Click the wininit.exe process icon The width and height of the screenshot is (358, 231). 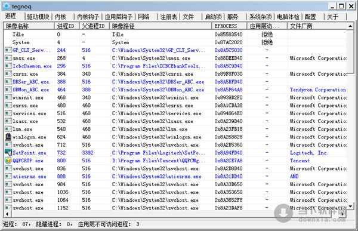pyautogui.click(x=8, y=97)
